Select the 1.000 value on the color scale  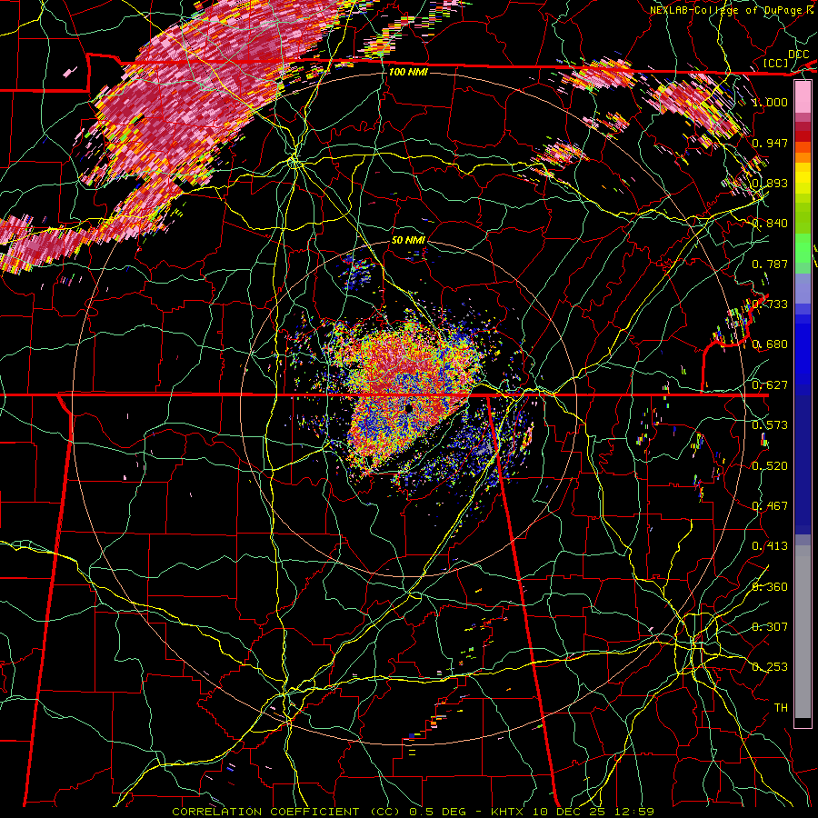point(770,102)
